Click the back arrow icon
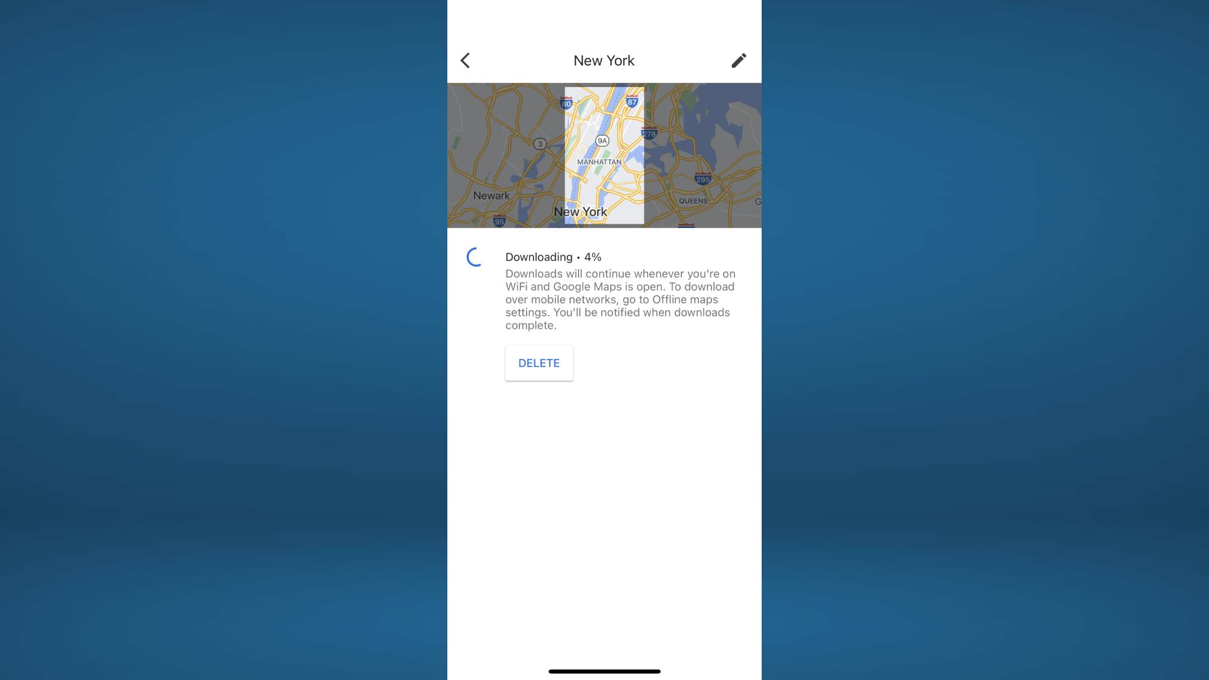 pos(465,60)
